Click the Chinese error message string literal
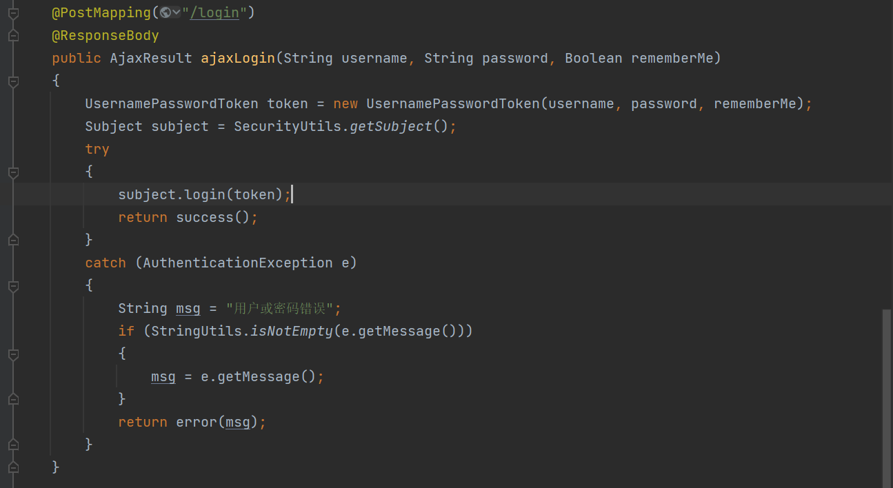Screen dimensions: 893x488 point(283,308)
